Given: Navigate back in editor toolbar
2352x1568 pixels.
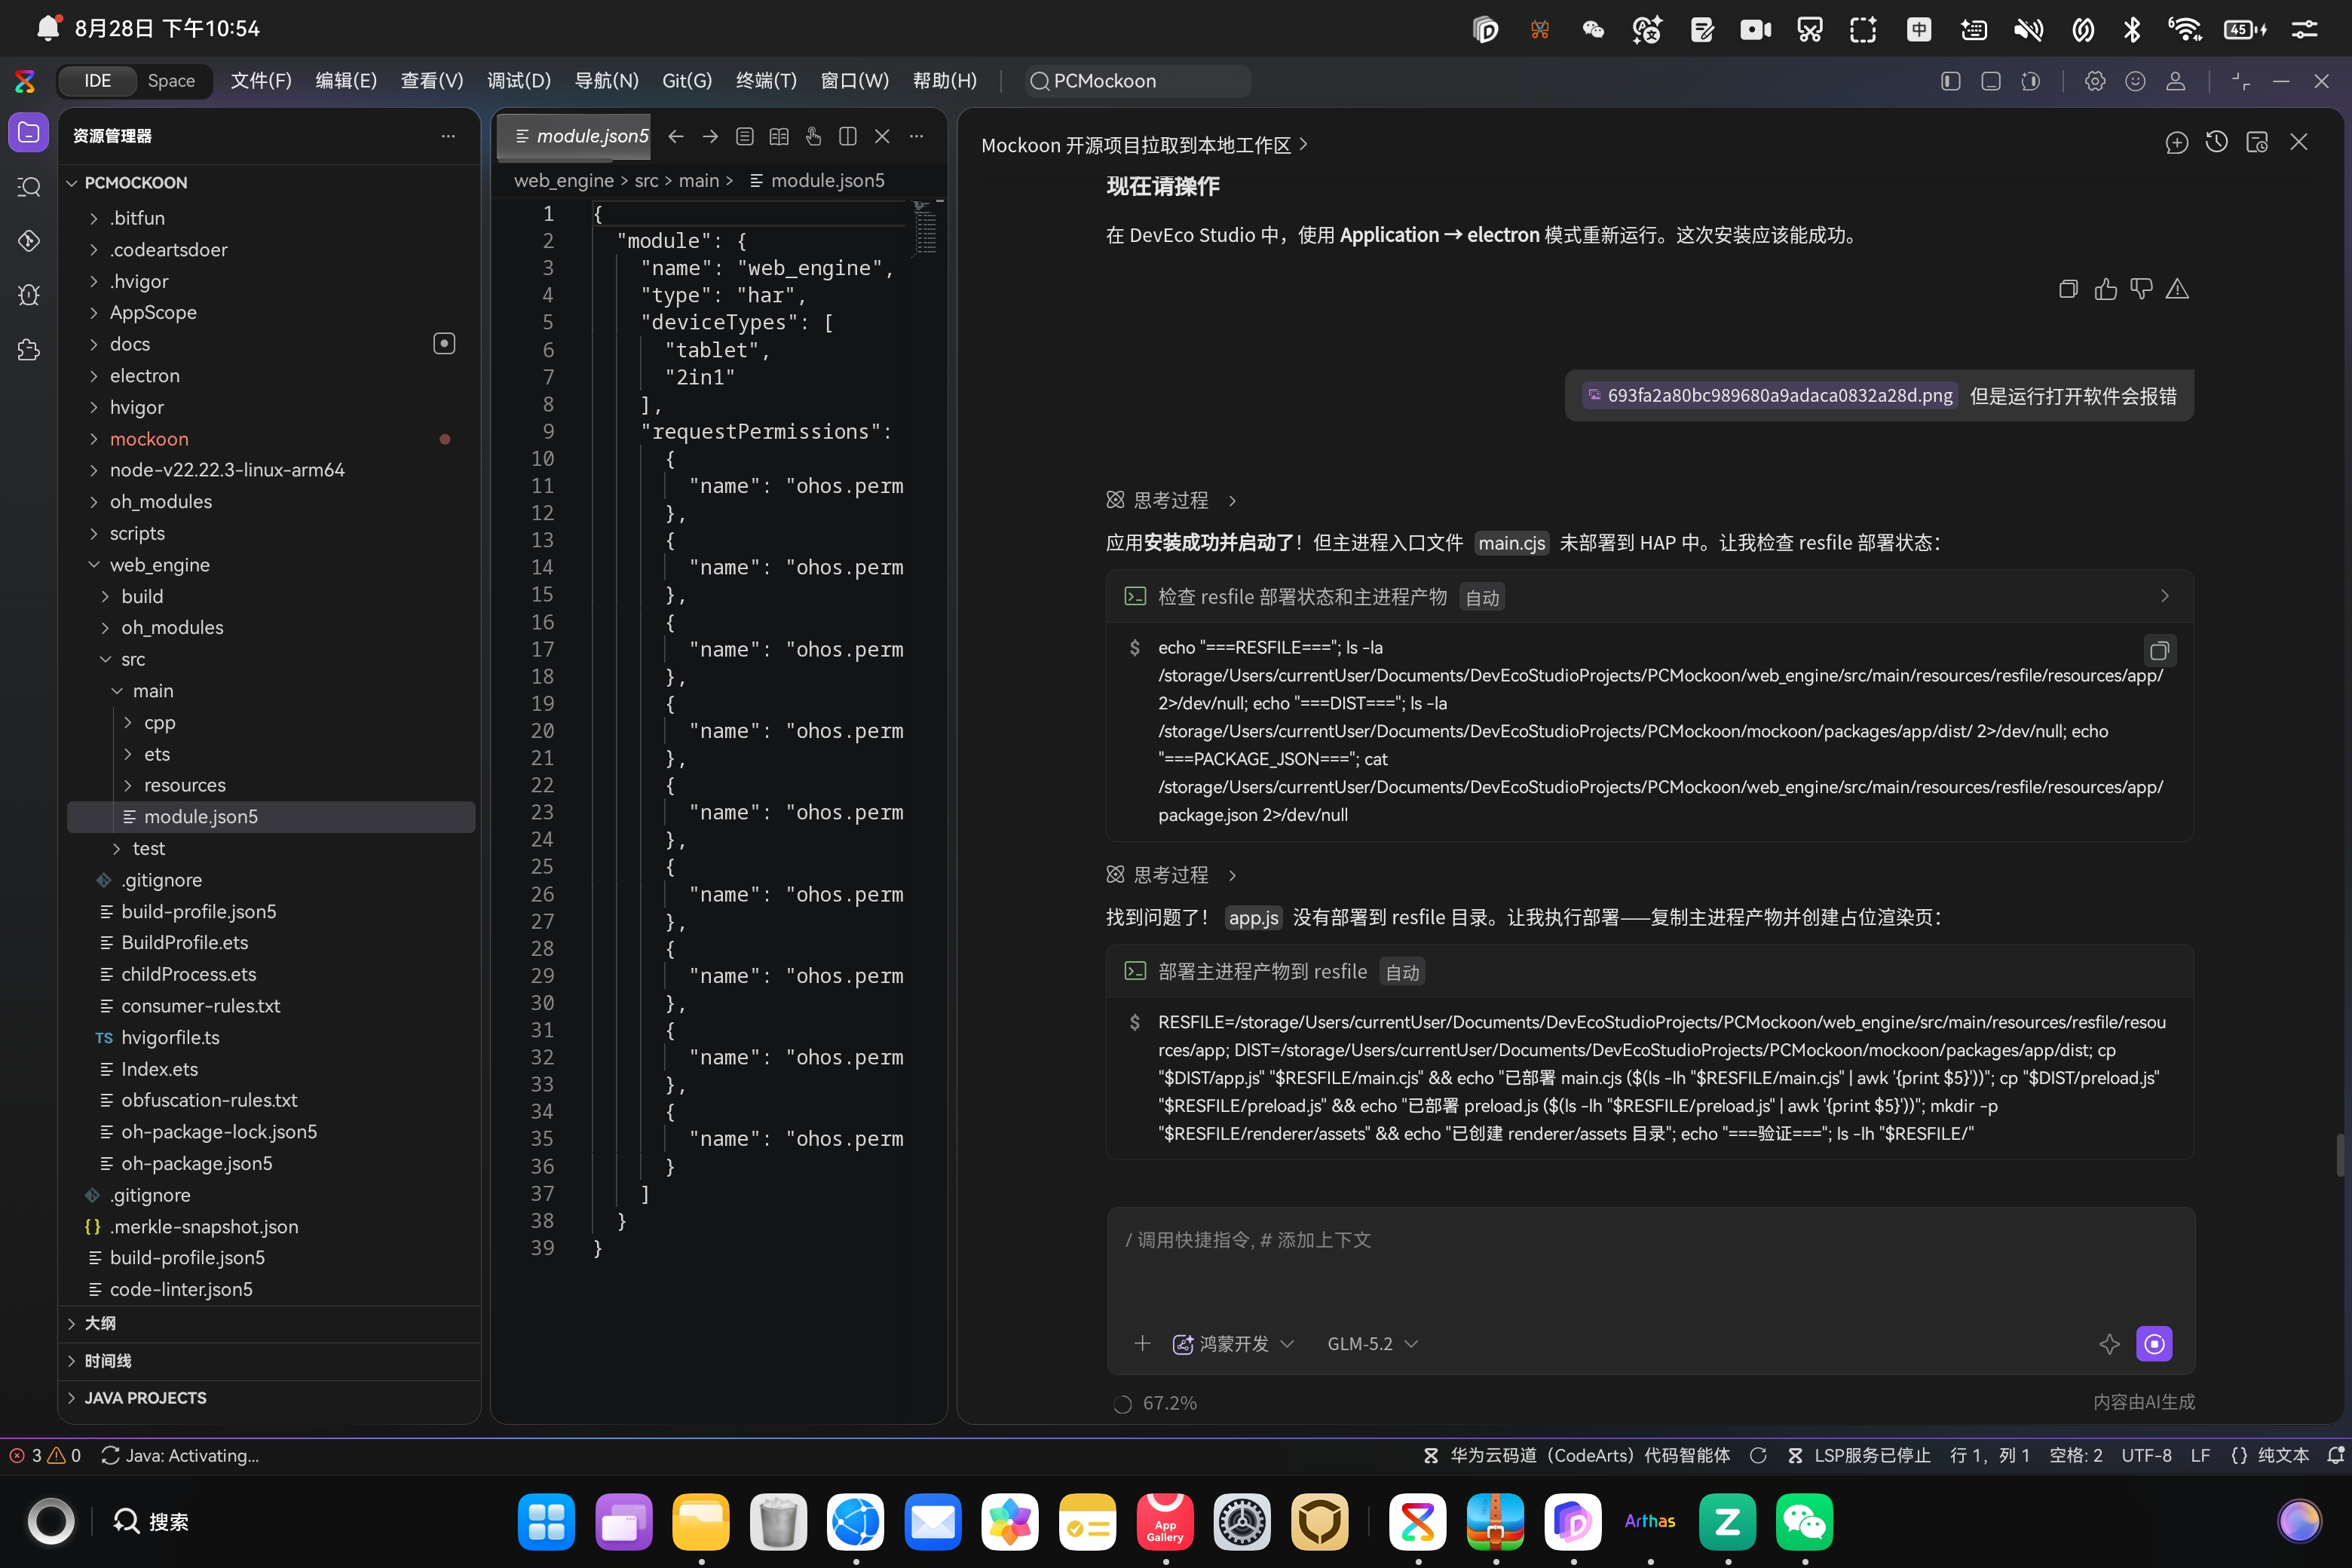Looking at the screenshot, I should click(676, 136).
